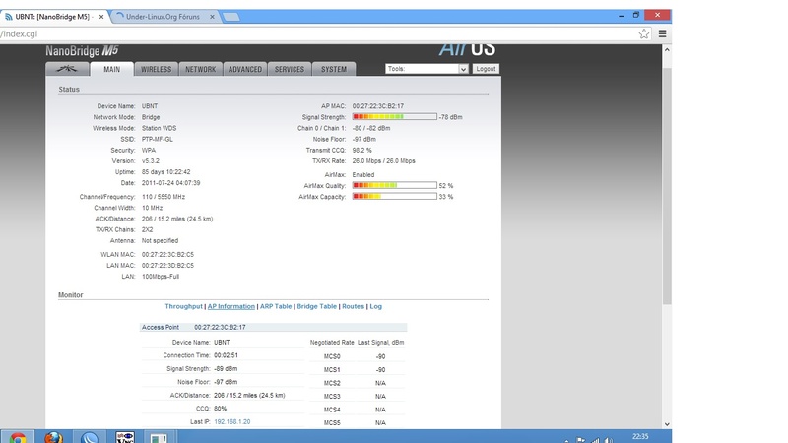Viewport: 788px width, 443px height.
Task: Click the third taskbar app icon
Action: (89, 437)
